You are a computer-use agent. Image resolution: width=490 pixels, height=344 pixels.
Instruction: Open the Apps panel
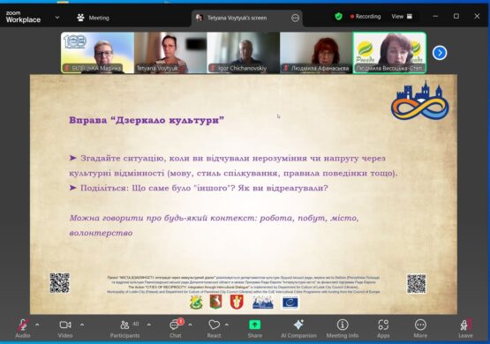coord(383,328)
